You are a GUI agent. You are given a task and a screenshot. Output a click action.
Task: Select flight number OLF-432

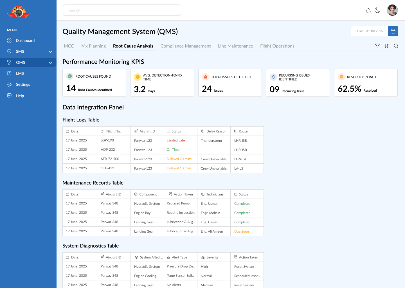(x=107, y=168)
